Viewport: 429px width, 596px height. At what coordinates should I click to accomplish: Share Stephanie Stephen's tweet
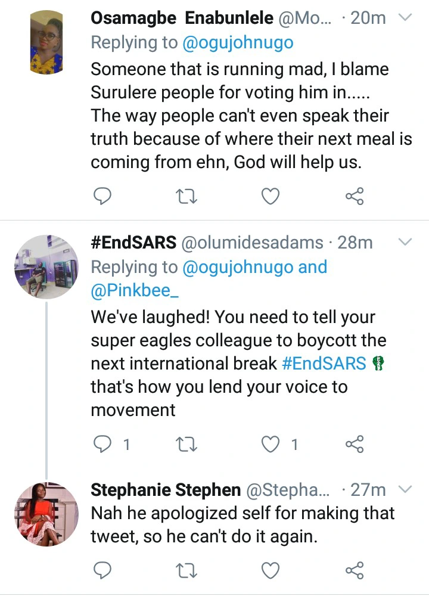(355, 571)
